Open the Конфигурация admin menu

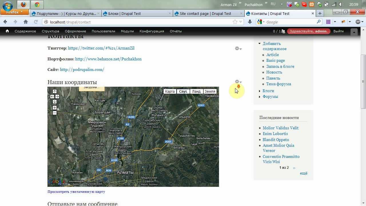152,31
